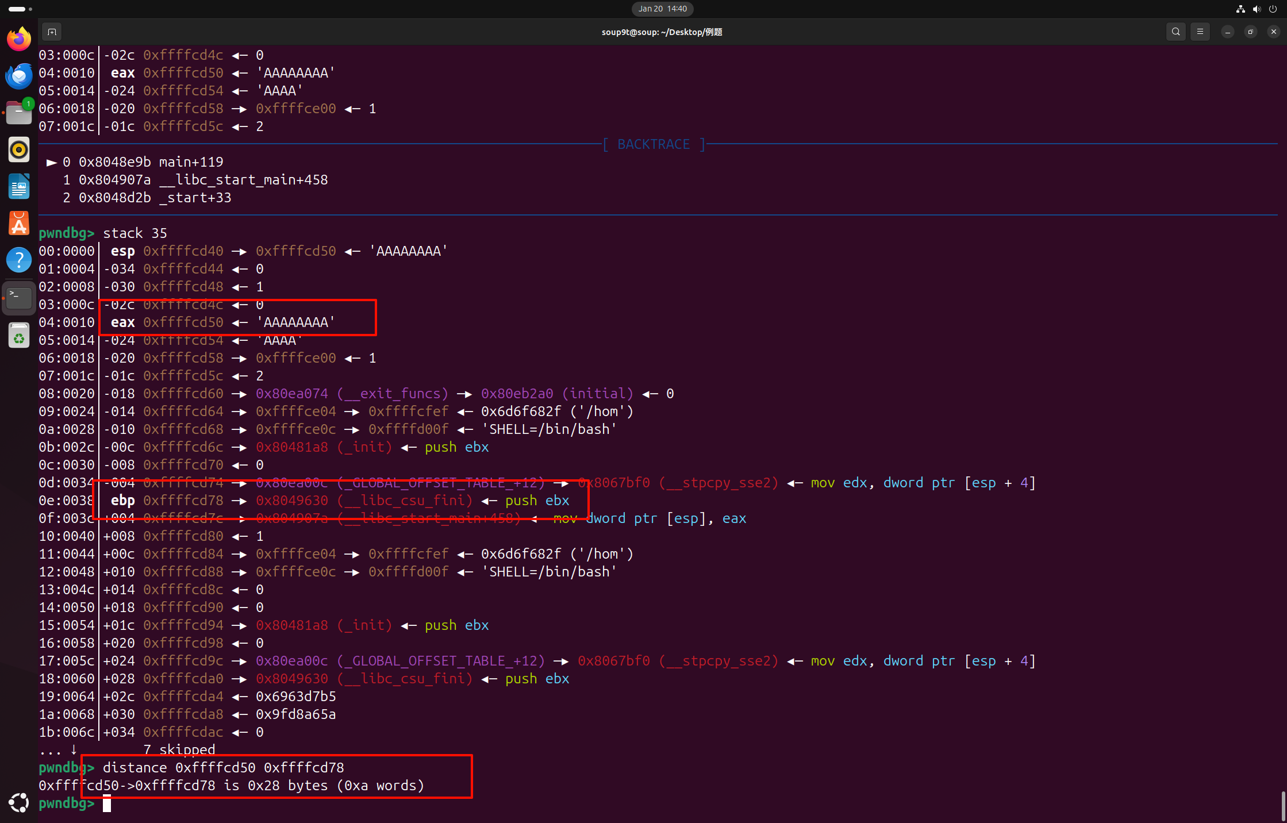Launch Rhythmbox music player
Screen dimensions: 1287x823
(x=19, y=149)
